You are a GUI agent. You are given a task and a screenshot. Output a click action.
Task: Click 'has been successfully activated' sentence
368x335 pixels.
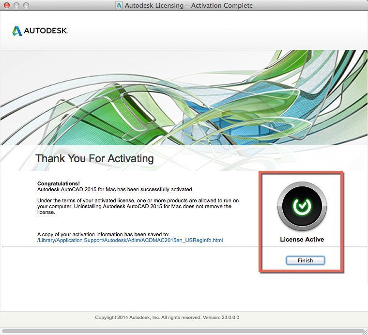click(115, 189)
